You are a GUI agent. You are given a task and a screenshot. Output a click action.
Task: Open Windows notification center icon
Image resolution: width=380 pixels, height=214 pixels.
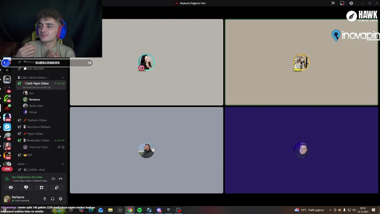373,210
